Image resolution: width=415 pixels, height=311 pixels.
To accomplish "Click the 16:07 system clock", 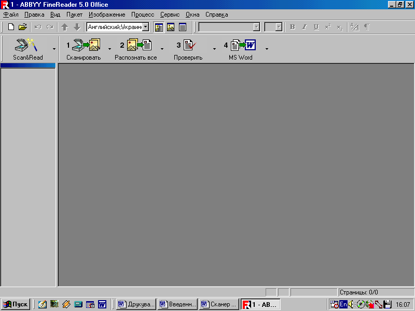I will [x=403, y=305].
